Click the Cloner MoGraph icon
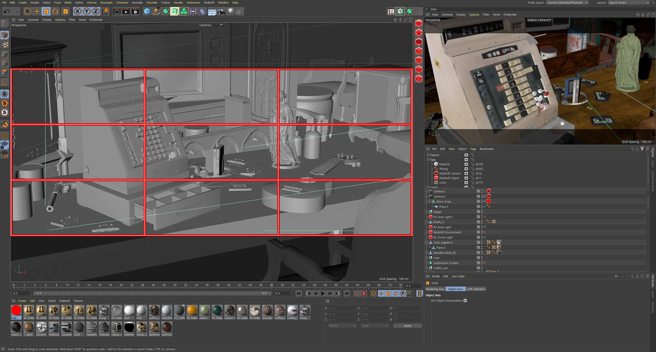656x352 pixels. (x=184, y=11)
